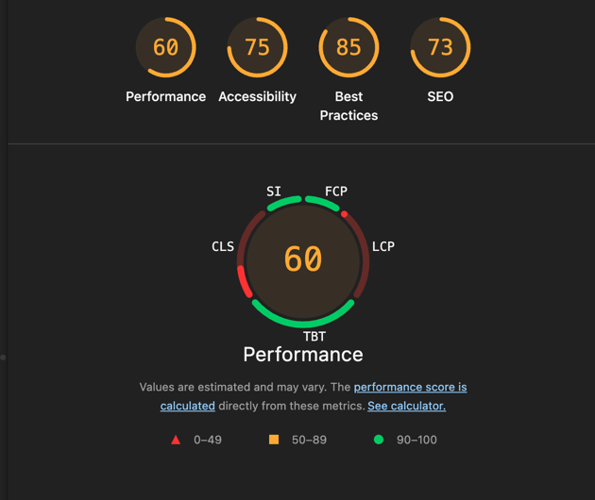This screenshot has height=500, width=595.
Task: Click the Accessibility score gauge showing 75
Action: 257,47
